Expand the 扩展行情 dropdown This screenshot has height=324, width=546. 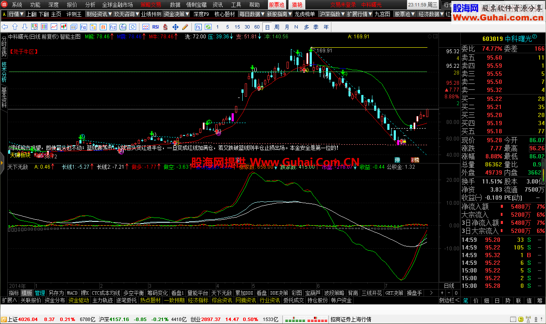click(x=359, y=14)
